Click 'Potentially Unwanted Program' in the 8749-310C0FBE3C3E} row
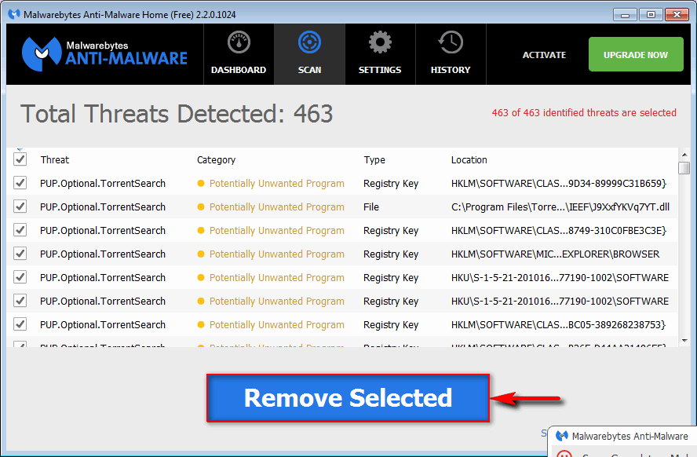Image resolution: width=697 pixels, height=457 pixels. (276, 231)
